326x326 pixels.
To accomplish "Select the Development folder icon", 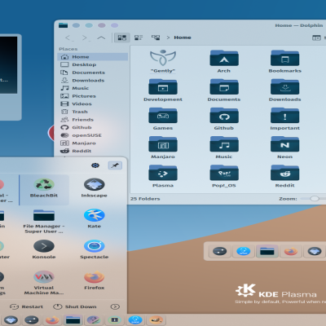I will coord(163,86).
